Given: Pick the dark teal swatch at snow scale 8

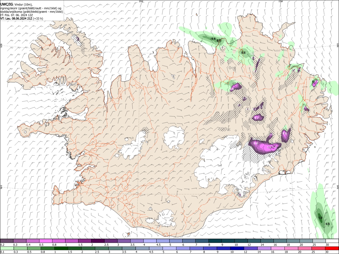Looking at the screenshot, I should (x=215, y=241).
